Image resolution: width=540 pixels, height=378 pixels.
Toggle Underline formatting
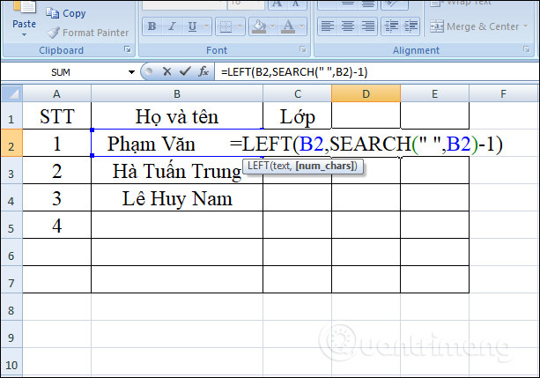click(x=192, y=26)
